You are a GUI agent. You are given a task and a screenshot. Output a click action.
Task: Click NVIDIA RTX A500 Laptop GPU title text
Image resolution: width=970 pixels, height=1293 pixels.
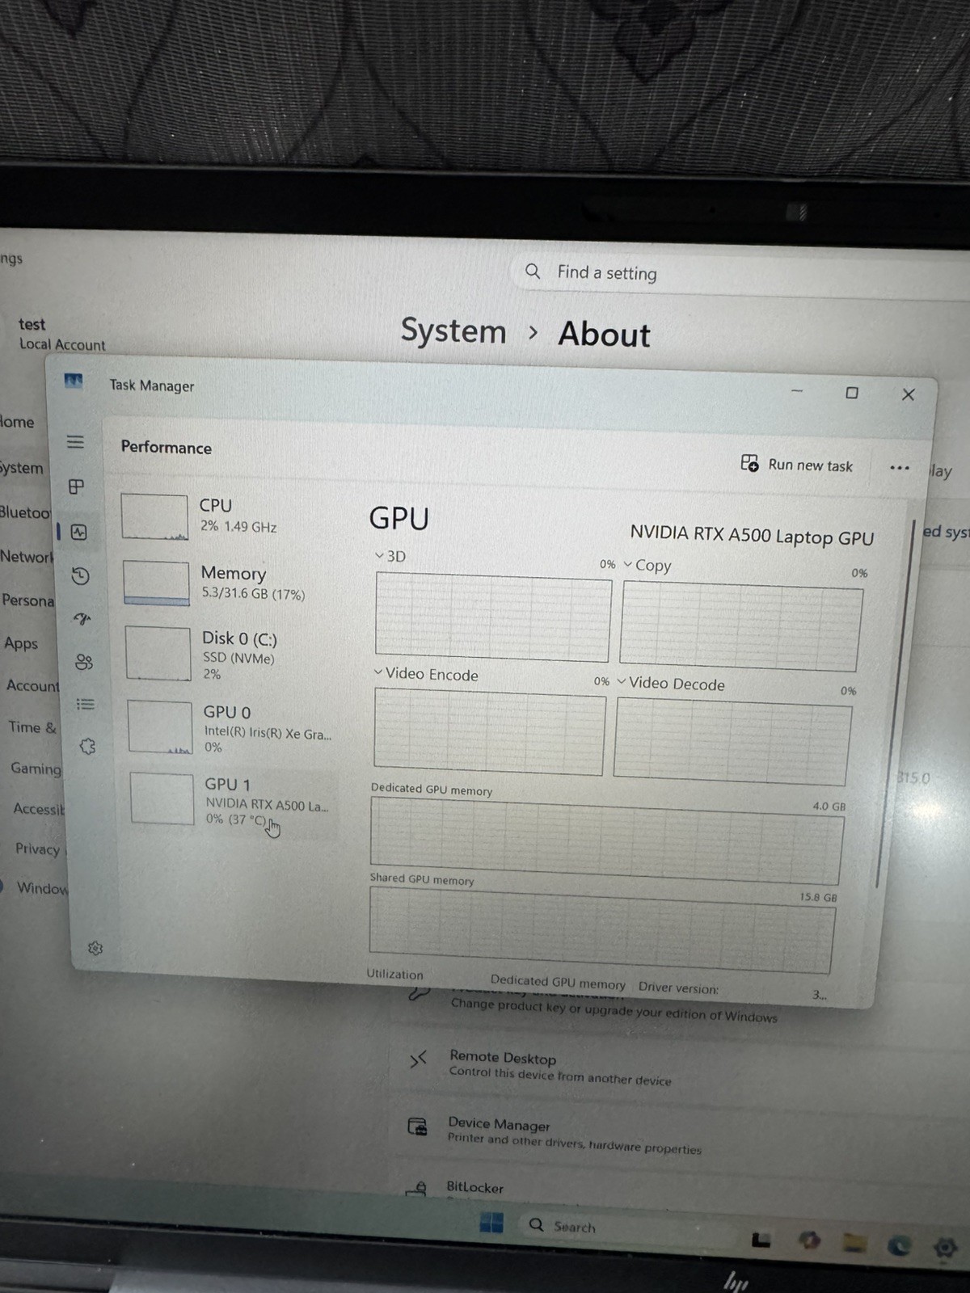752,535
